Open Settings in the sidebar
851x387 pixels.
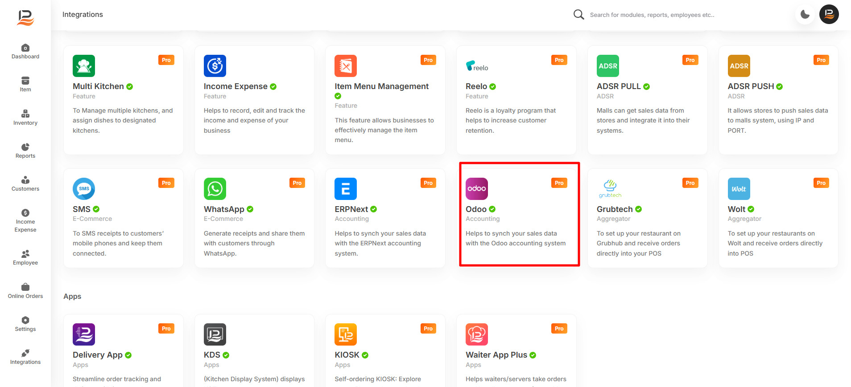point(25,324)
